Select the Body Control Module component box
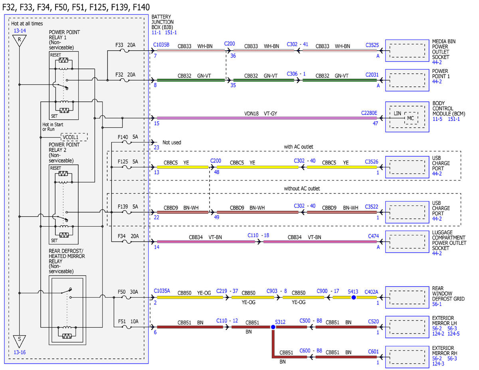479x370 pixels. tap(406, 117)
